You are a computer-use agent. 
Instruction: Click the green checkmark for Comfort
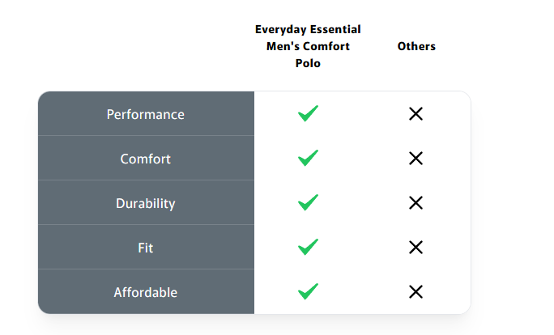[308, 159]
